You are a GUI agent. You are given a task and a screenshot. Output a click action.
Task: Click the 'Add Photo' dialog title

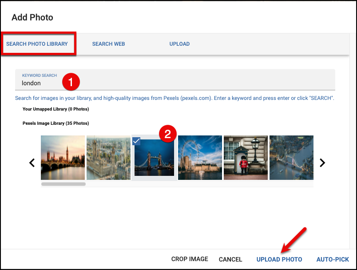click(x=32, y=17)
